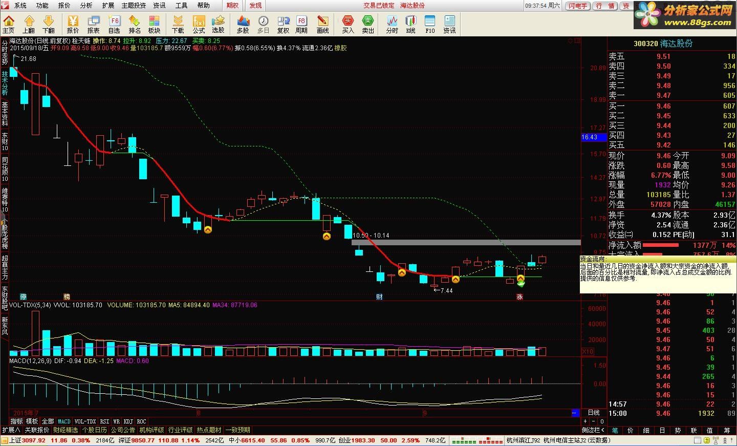
Task: Select the ROC indicator tab
Action: point(141,421)
